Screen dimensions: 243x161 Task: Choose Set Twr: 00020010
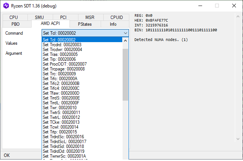pyautogui.click(x=82, y=108)
